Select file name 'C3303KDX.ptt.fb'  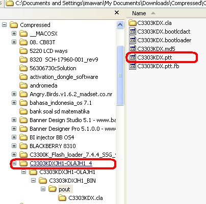coord(158,66)
